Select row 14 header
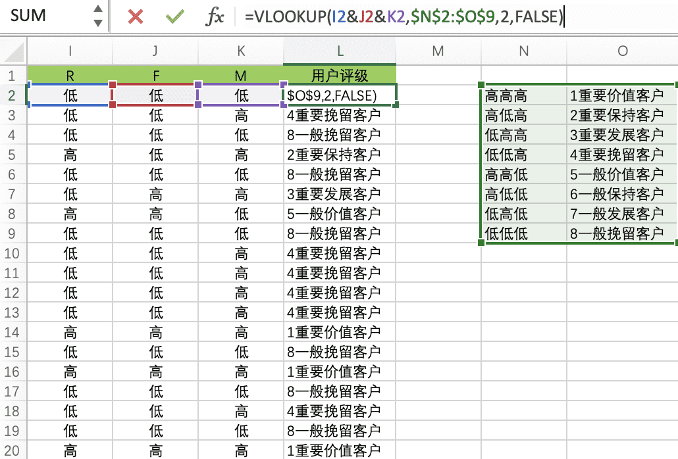 [13, 332]
